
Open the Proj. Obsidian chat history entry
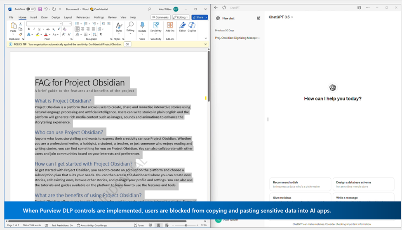(237, 38)
